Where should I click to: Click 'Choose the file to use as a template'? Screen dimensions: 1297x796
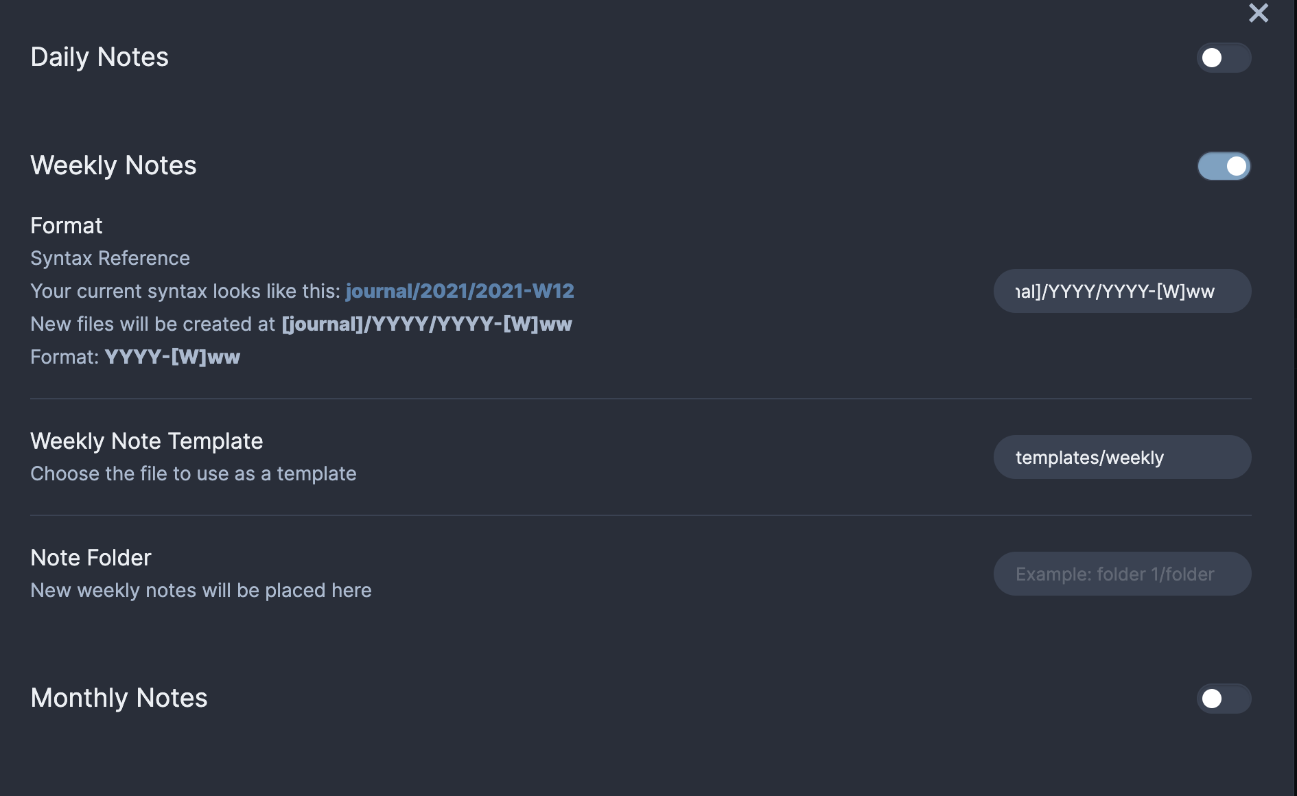click(194, 473)
